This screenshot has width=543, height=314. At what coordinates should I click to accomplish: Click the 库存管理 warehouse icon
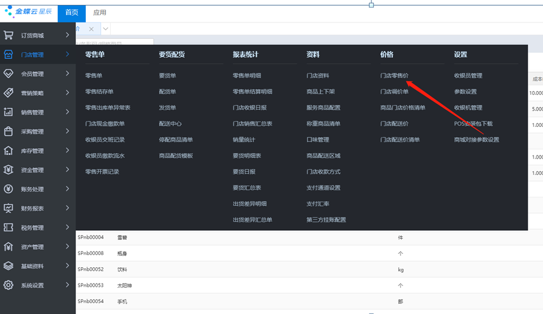9,151
